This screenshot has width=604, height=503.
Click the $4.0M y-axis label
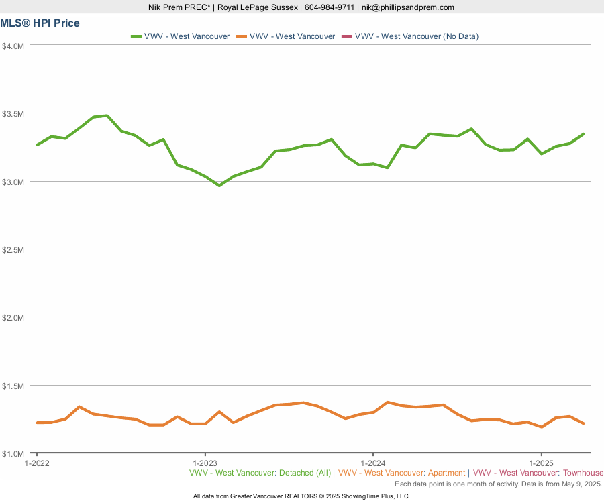(x=13, y=46)
